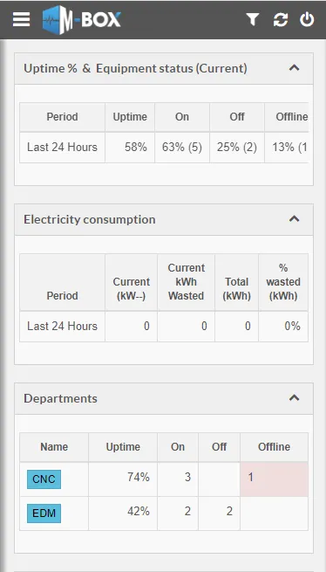Open the EDM department
This screenshot has height=572, width=326.
[44, 513]
